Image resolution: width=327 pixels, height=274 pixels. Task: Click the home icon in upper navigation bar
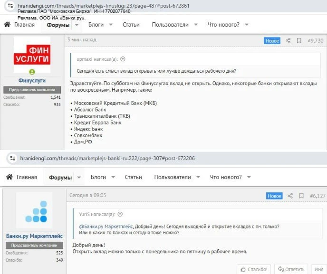7,25
